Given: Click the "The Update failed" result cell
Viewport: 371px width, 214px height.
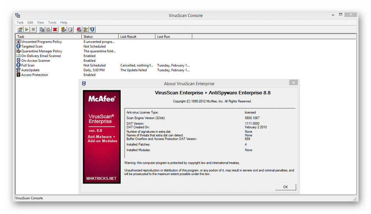Looking at the screenshot, I should click(x=134, y=70).
